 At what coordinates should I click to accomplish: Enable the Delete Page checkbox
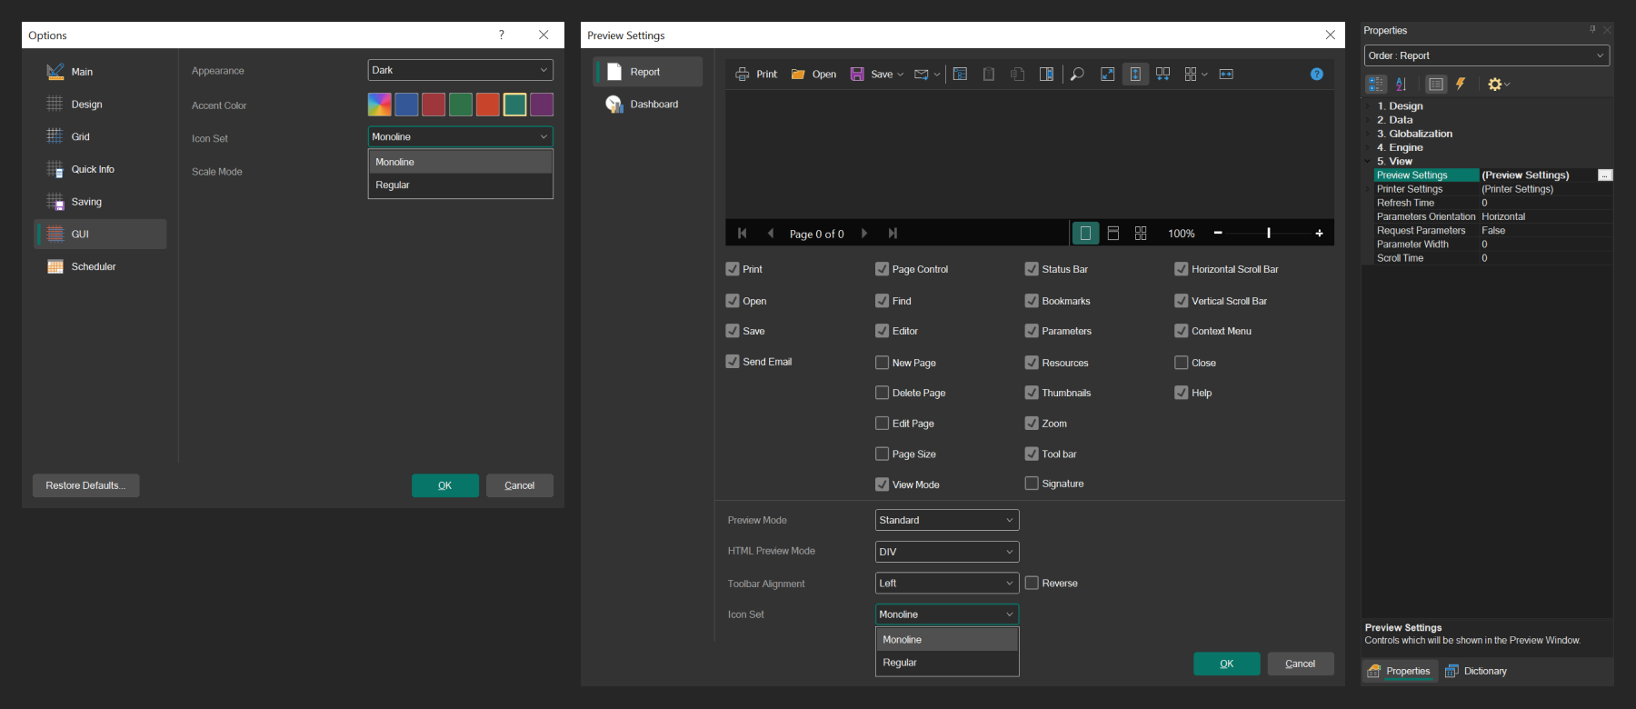(x=882, y=393)
